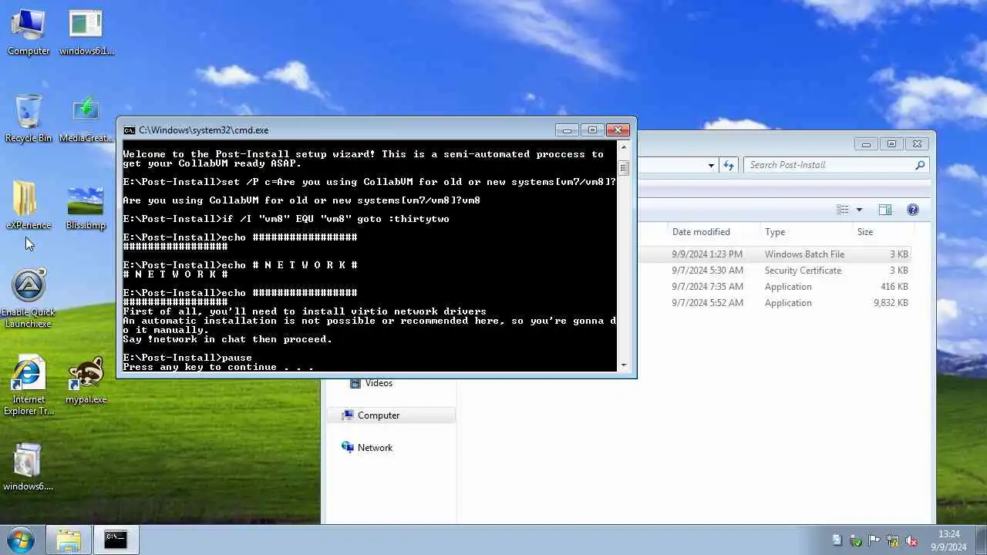Close the Post-Install Explorer window
This screenshot has width=987, height=555.
coord(917,144)
